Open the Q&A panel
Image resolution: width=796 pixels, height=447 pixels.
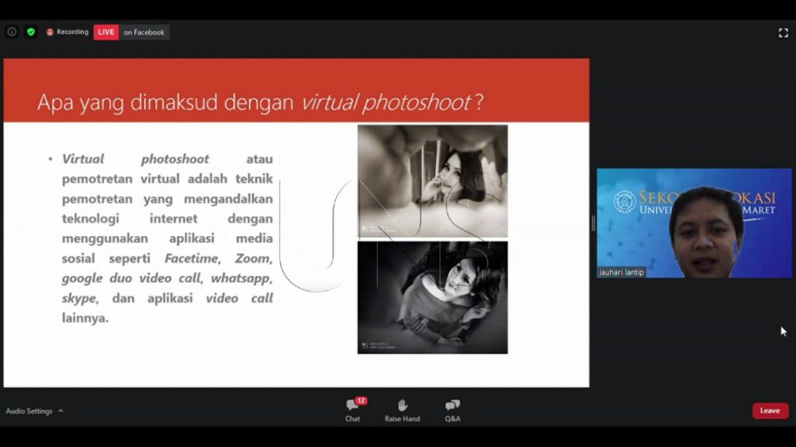(x=452, y=410)
